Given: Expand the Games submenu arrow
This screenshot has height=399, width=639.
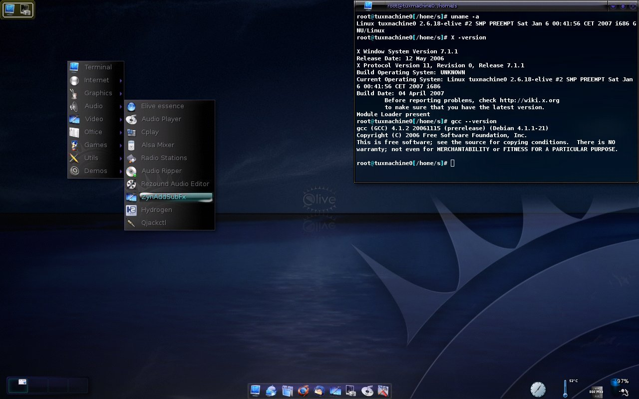Looking at the screenshot, I should 121,146.
